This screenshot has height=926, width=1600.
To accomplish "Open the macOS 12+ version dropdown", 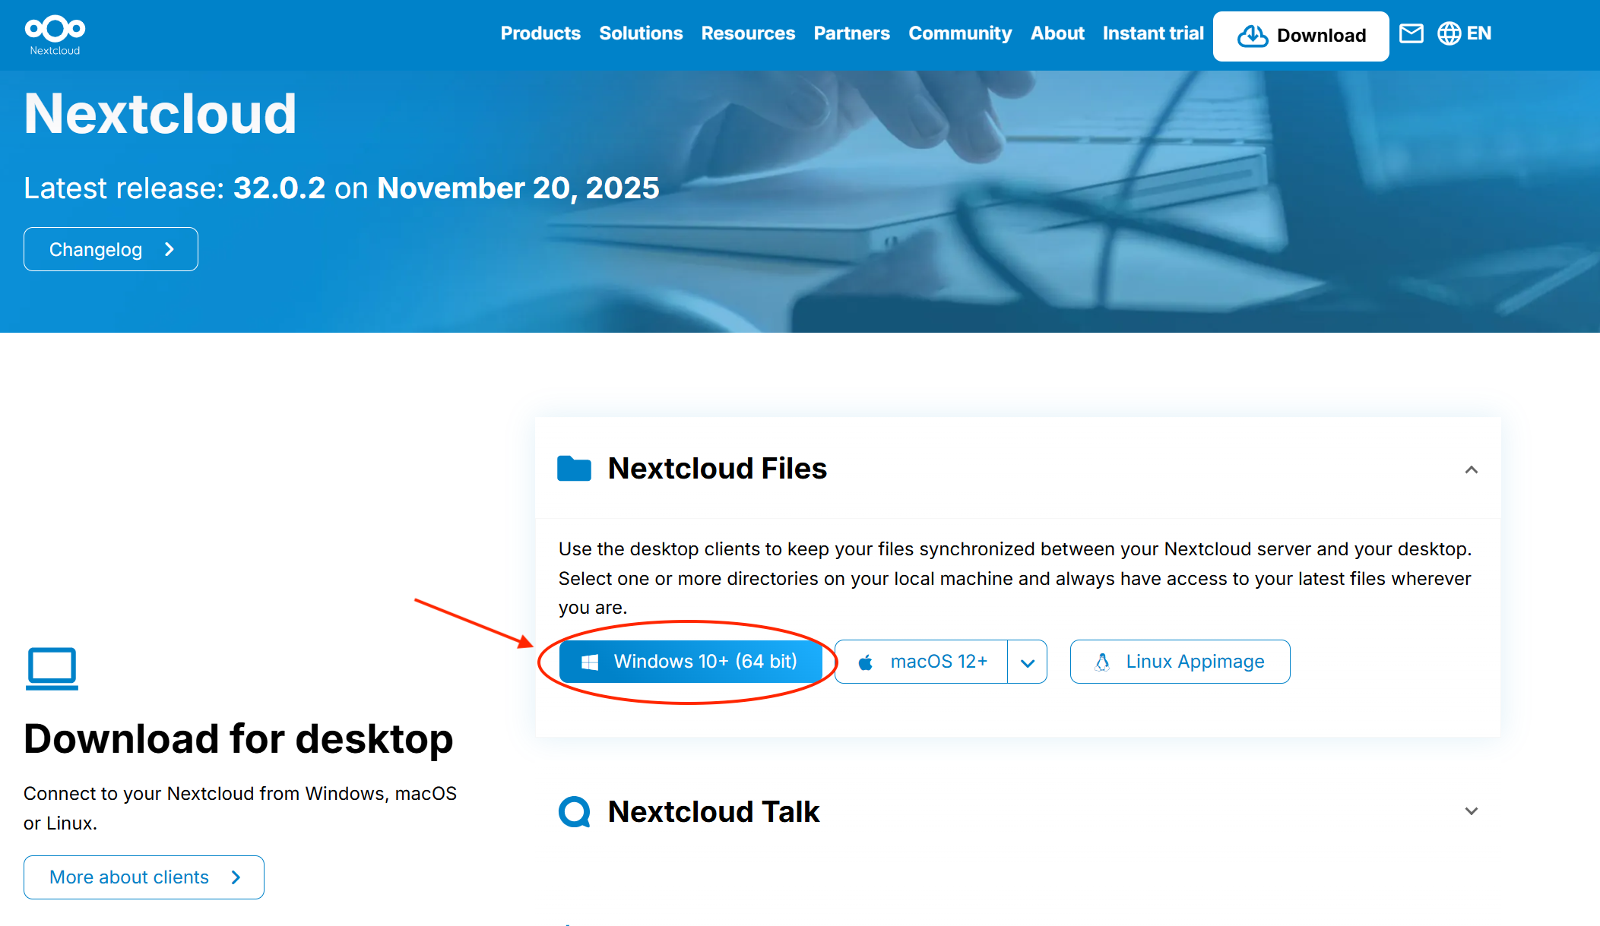I will (x=1028, y=661).
